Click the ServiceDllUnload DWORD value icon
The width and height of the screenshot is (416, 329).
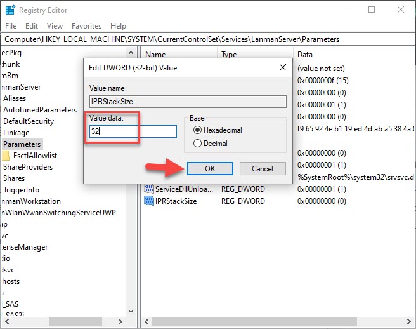click(x=149, y=189)
